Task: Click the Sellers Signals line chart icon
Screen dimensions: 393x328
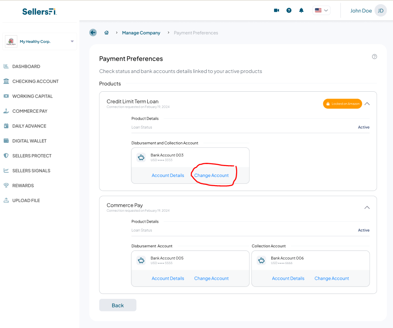Action: 6,171
